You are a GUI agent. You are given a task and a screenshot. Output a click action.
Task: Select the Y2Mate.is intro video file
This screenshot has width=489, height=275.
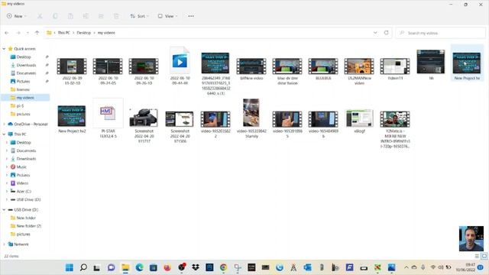click(395, 129)
